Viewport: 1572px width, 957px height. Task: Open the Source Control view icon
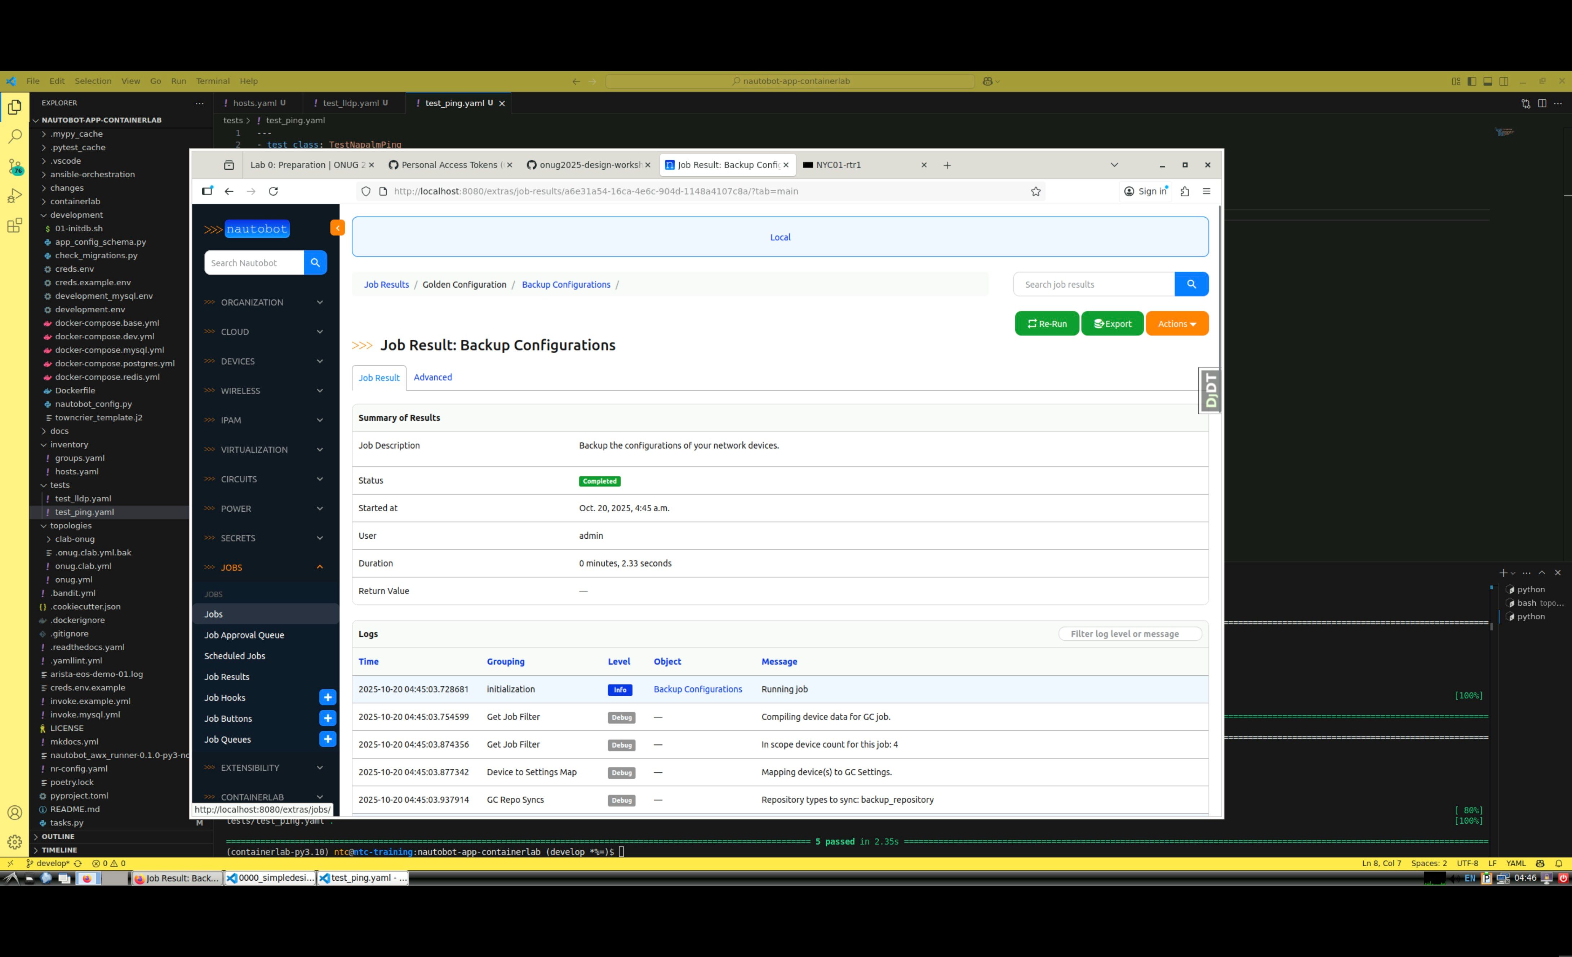pyautogui.click(x=15, y=167)
